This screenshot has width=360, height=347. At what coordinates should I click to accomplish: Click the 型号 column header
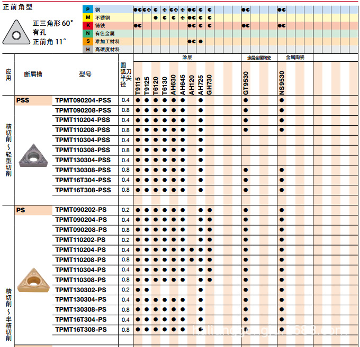tap(85, 74)
